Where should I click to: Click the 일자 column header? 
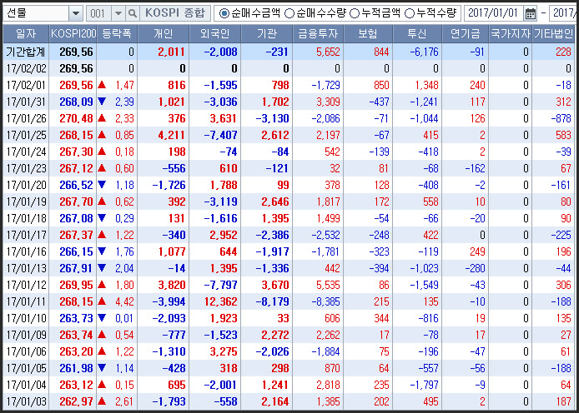tap(26, 34)
